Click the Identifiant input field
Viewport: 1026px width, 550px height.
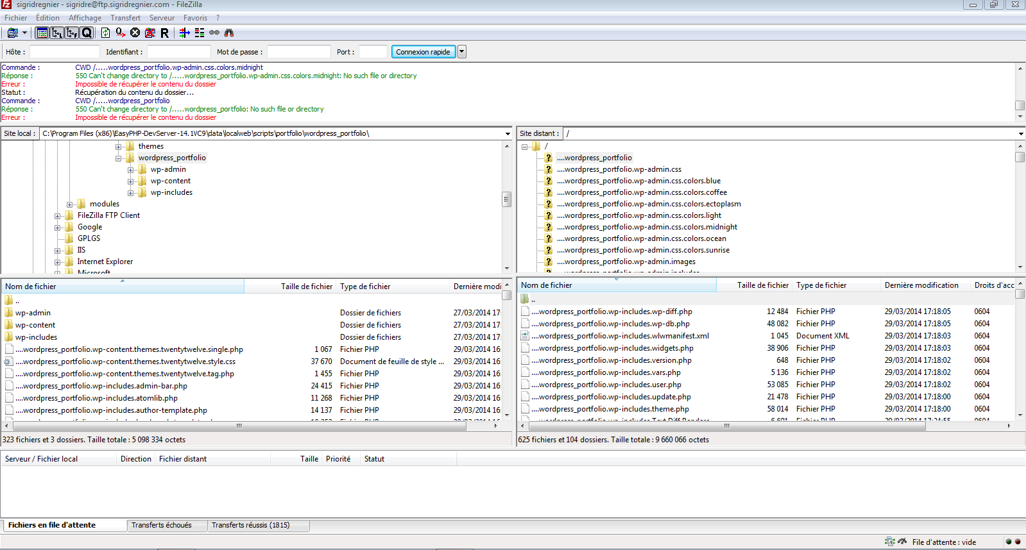click(x=179, y=52)
